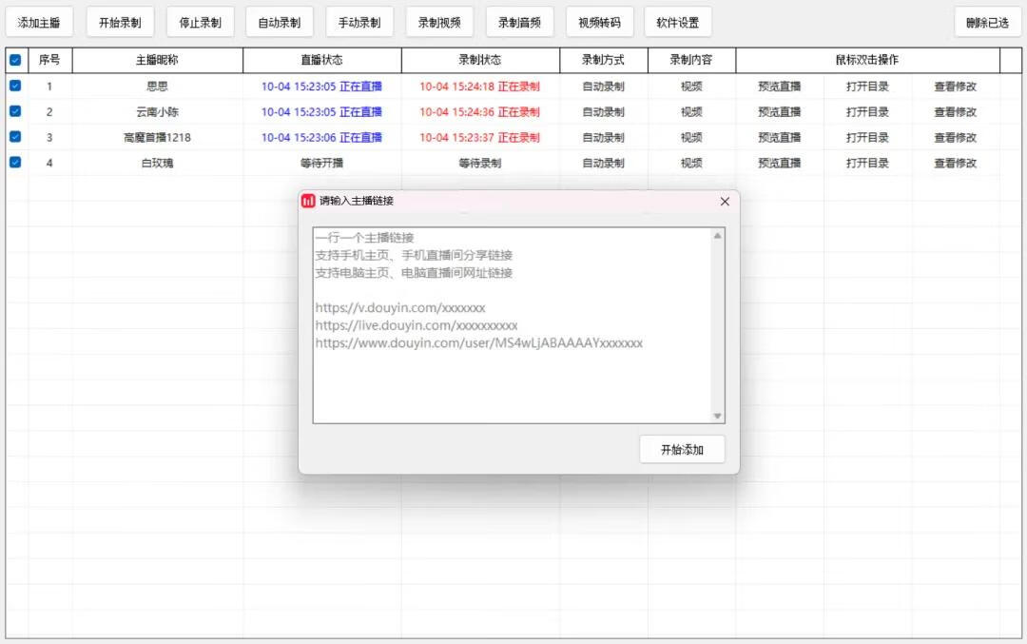This screenshot has height=644, width=1027.
Task: Uncheck the select-all header checkbox
Action: point(13,59)
